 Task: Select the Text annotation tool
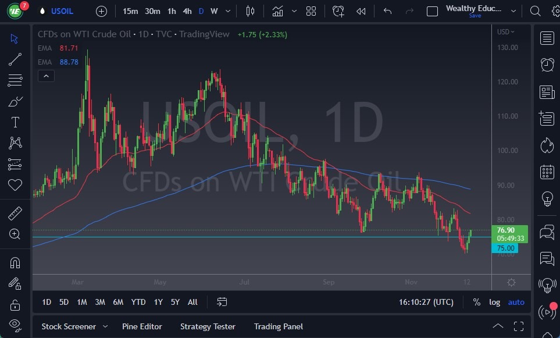[x=15, y=122]
